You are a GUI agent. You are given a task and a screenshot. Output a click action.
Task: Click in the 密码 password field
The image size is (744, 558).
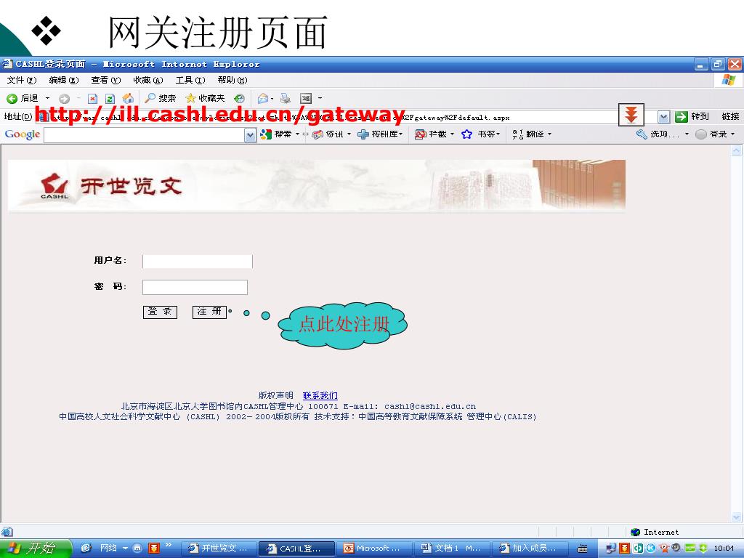[x=195, y=287]
